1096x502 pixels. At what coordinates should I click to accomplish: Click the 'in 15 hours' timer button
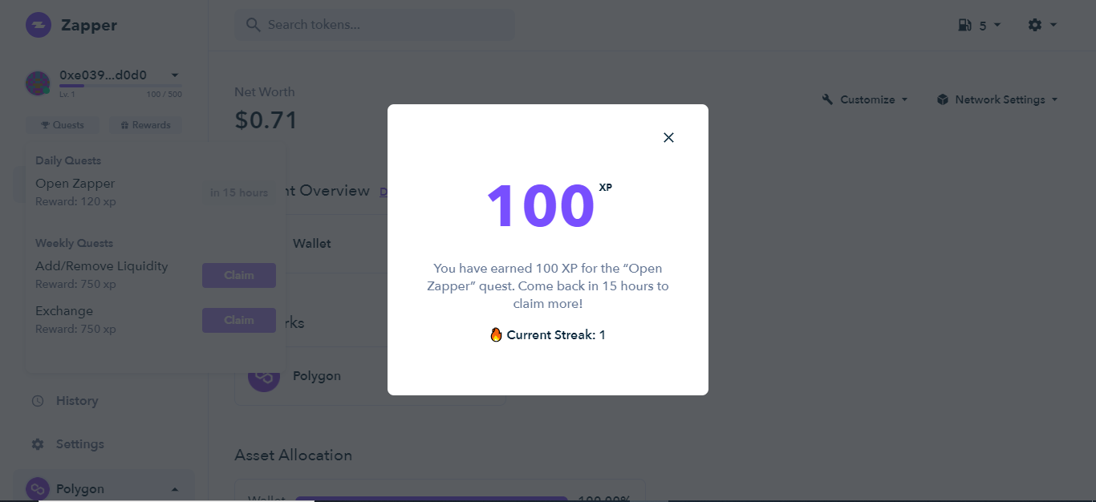[x=239, y=192]
